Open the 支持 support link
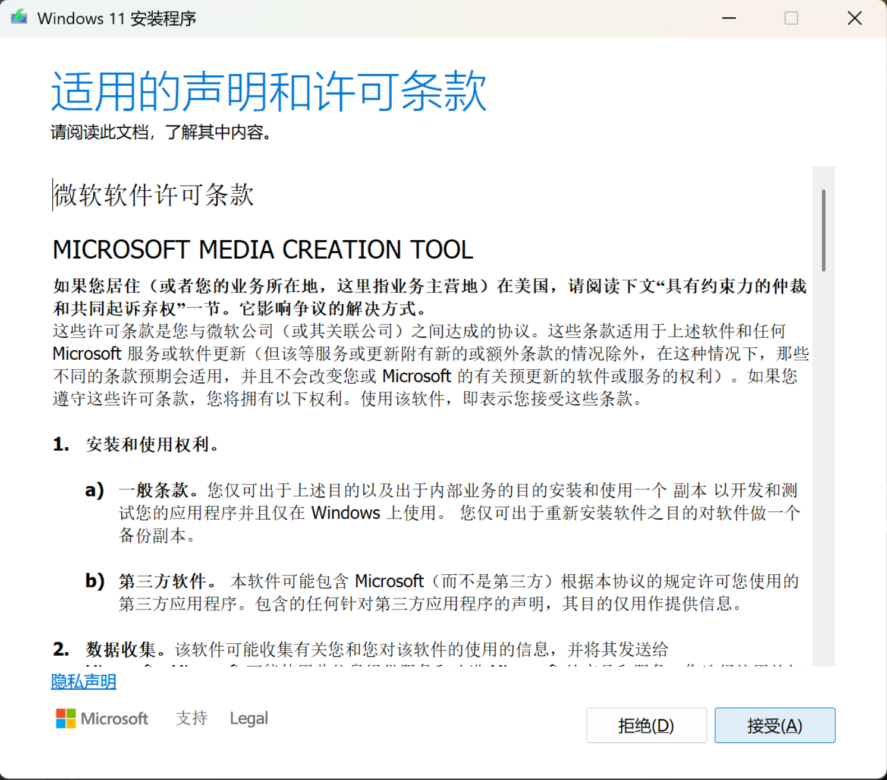 tap(191, 718)
